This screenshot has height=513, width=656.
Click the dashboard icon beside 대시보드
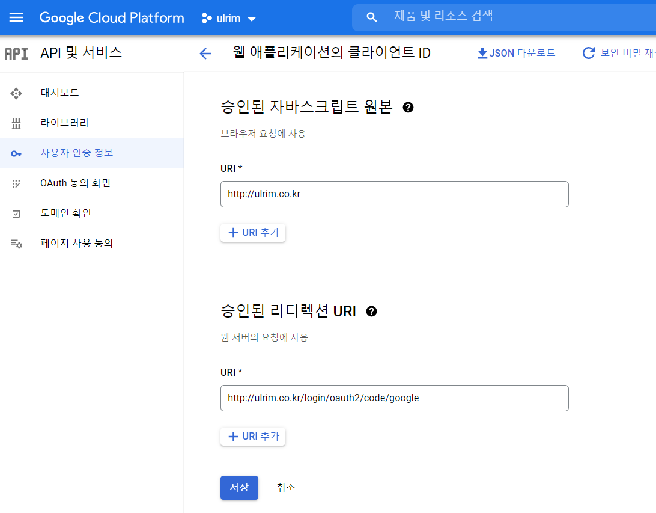pos(16,93)
